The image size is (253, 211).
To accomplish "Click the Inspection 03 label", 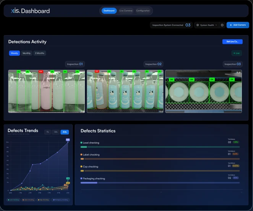I will point(232,64).
